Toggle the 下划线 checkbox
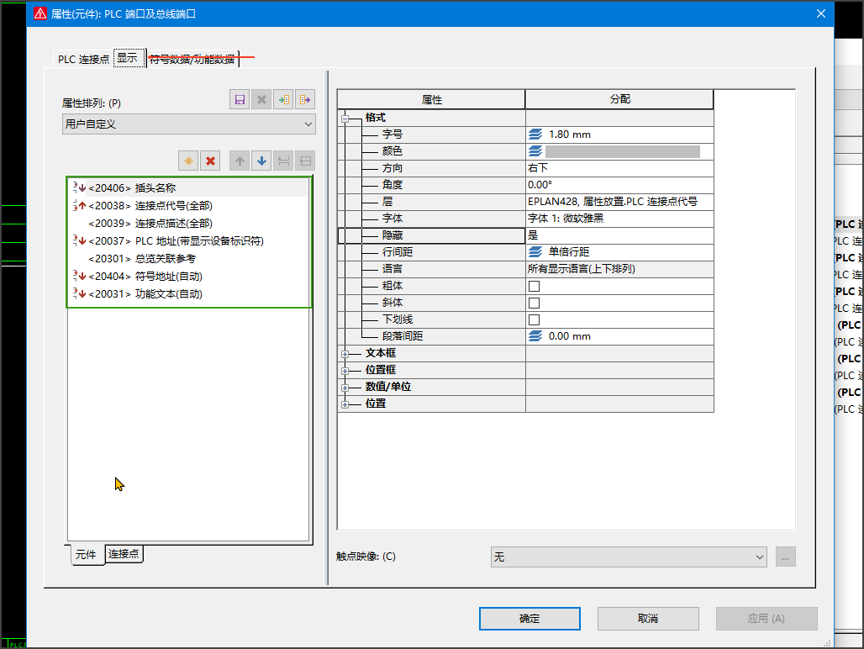Screen dimensions: 864x649 pos(534,319)
